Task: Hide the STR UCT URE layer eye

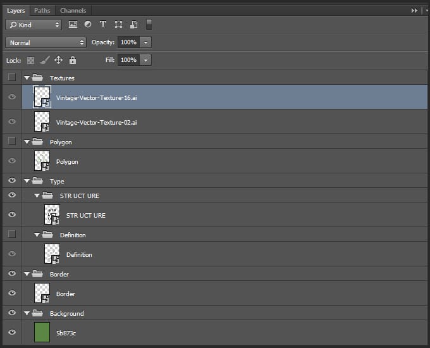Action: (x=12, y=214)
